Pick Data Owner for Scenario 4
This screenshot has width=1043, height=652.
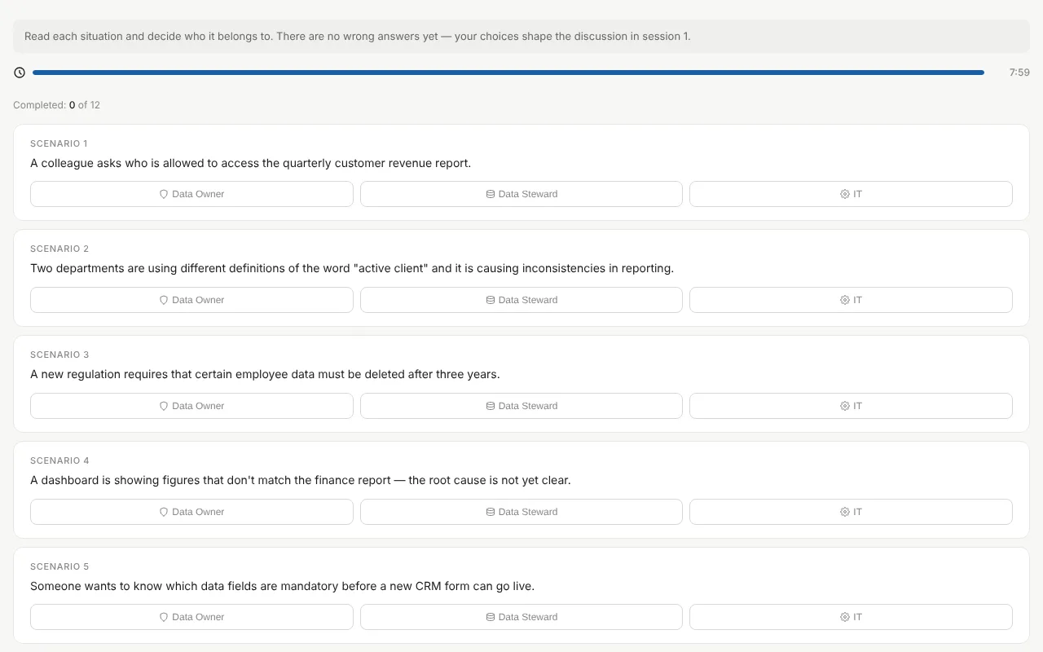191,512
